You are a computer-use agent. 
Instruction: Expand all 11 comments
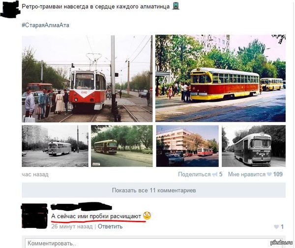pos(154,191)
